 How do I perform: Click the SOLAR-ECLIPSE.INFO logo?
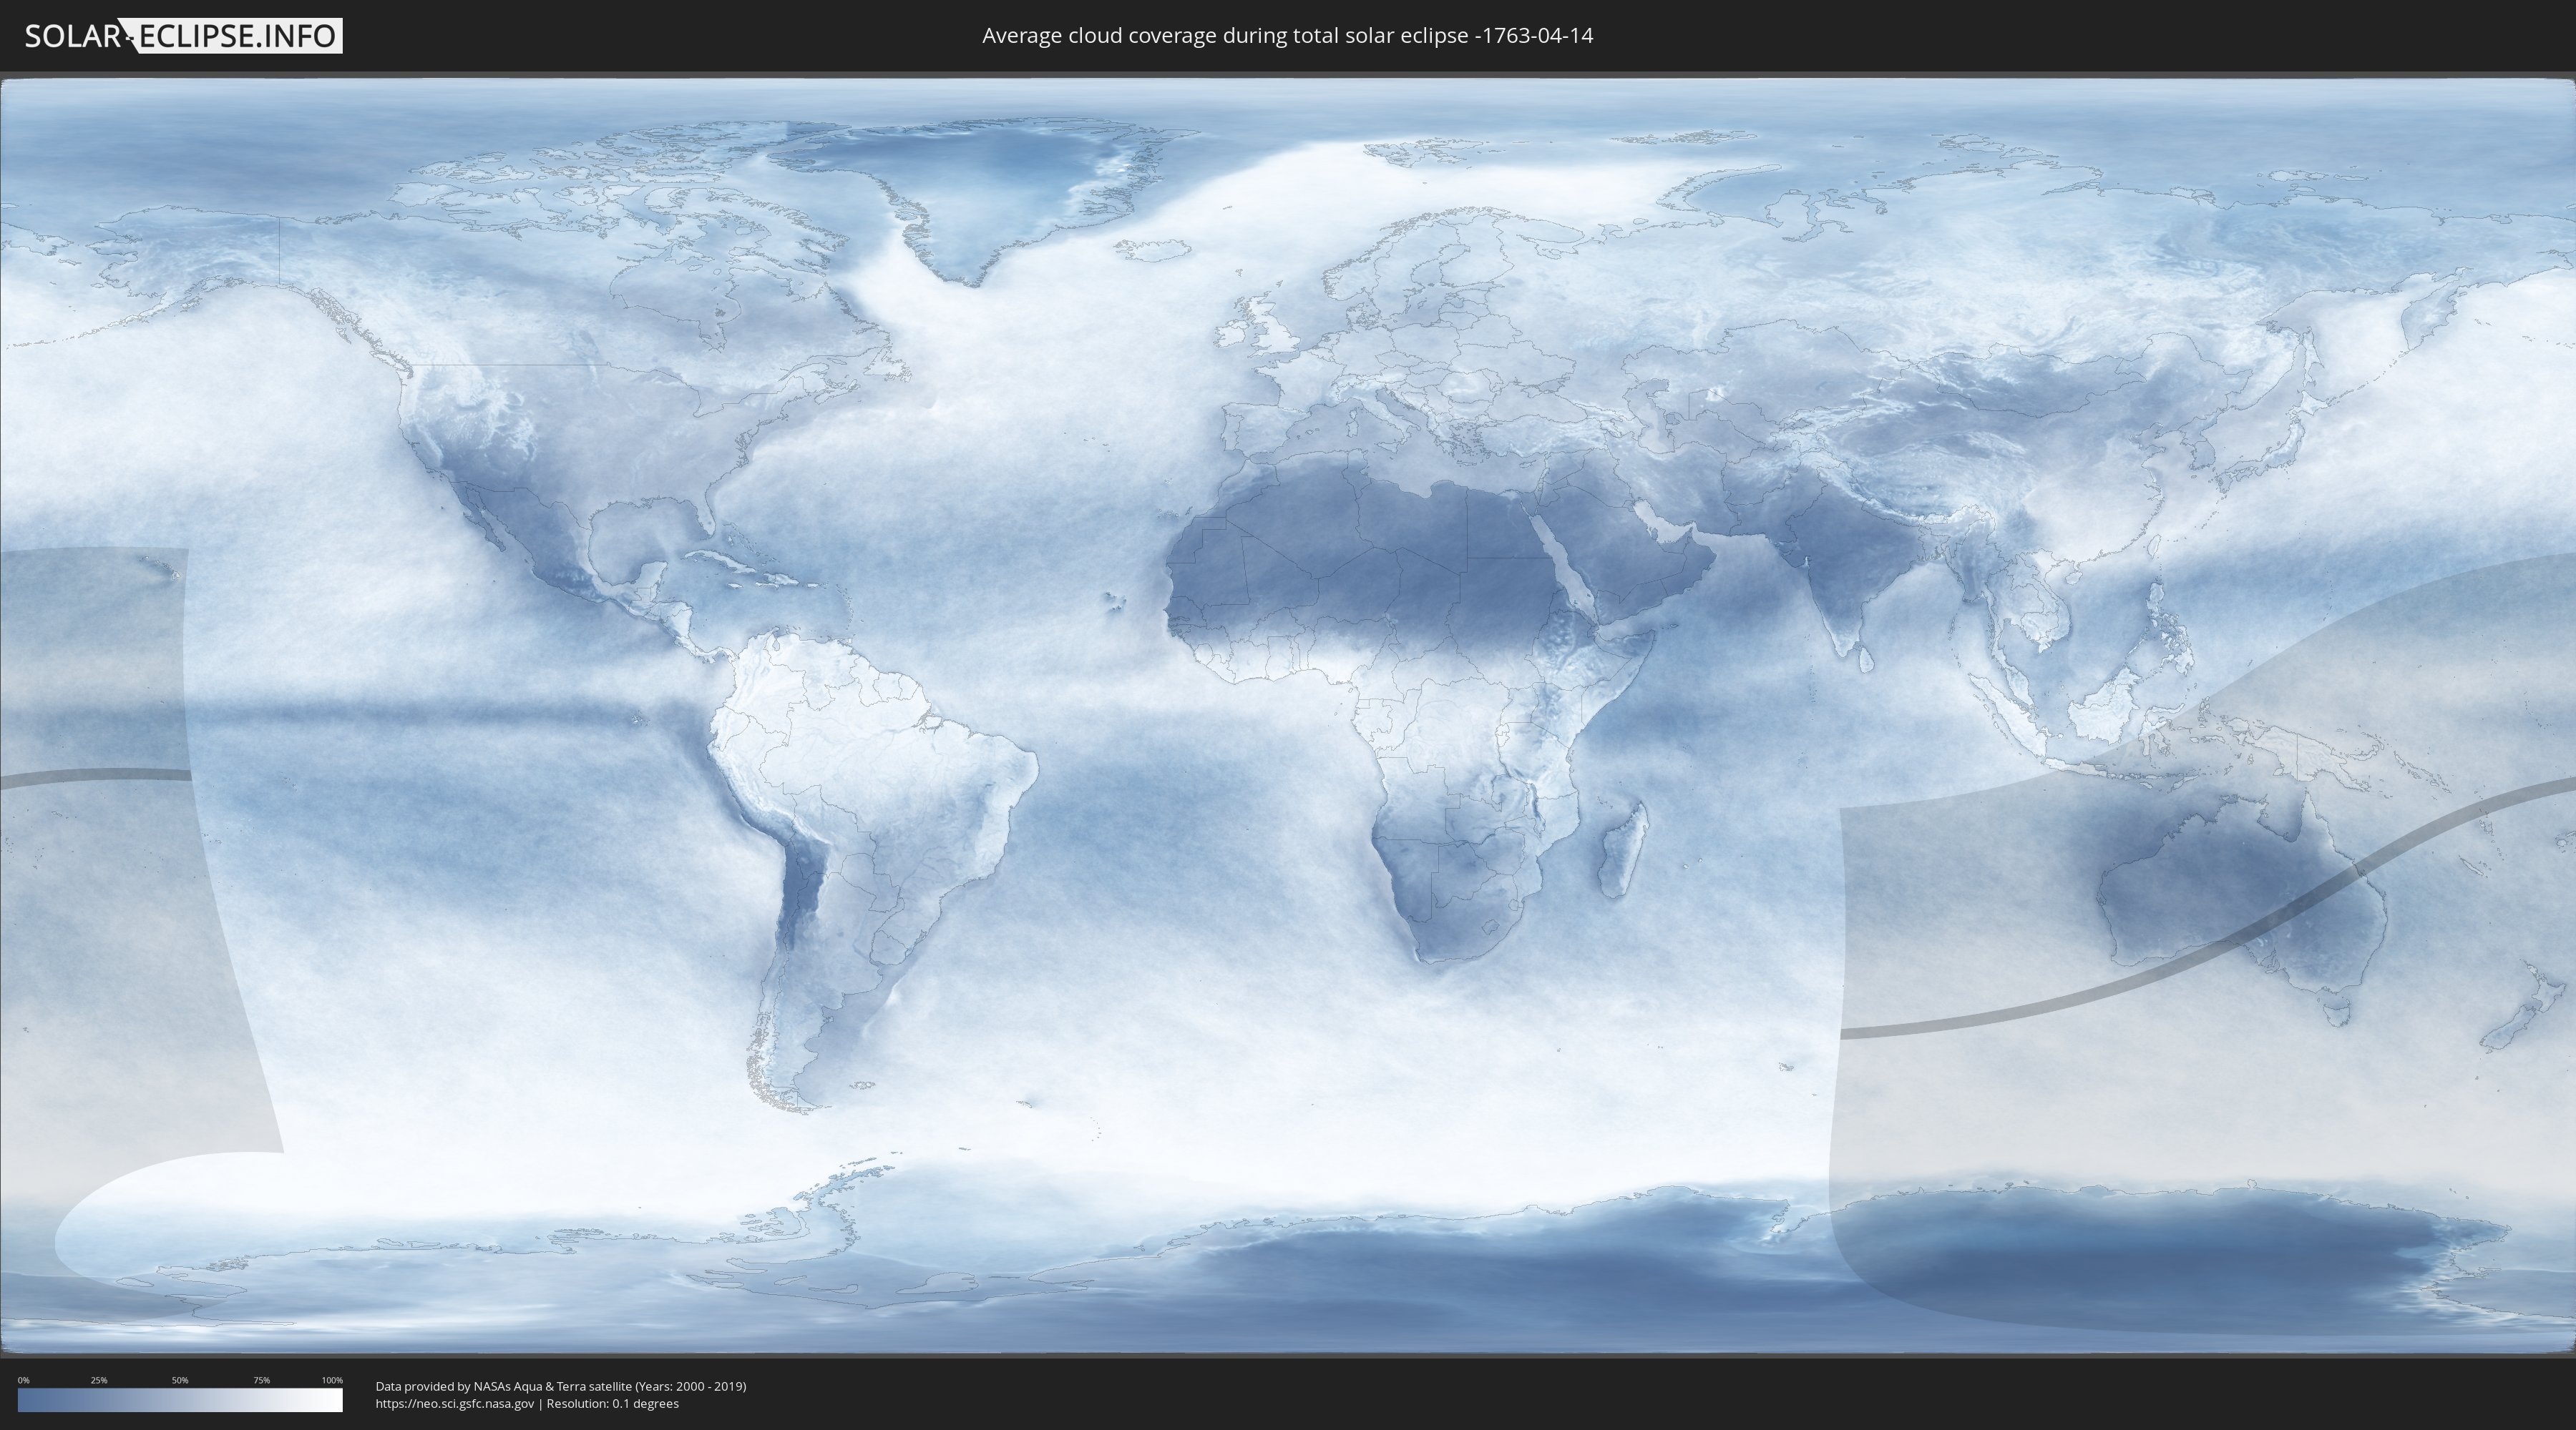click(x=183, y=36)
